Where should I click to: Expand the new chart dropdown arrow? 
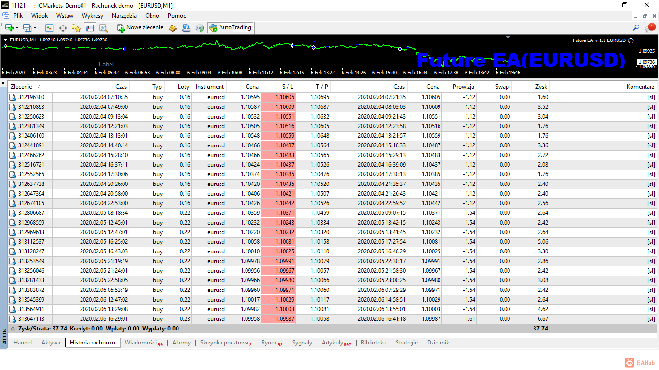(x=17, y=28)
